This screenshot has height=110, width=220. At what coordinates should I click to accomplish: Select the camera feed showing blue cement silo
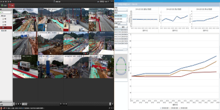pyautogui.click(x=51, y=67)
